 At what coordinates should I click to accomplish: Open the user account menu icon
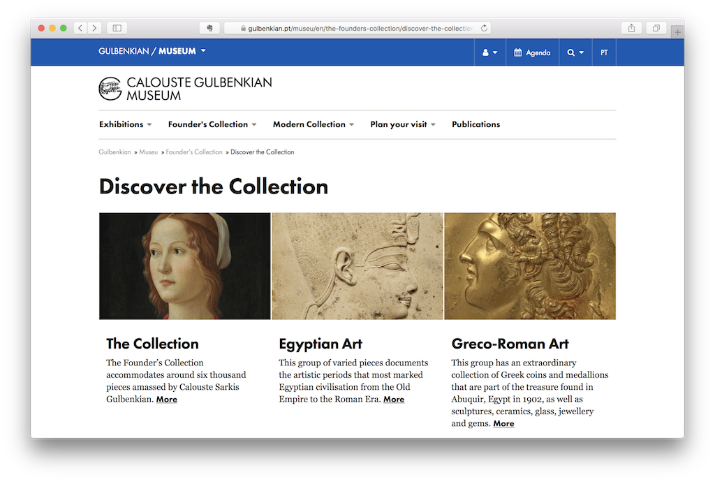pyautogui.click(x=489, y=52)
